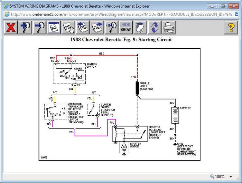Screen dimensions: 242x183
Task: Go to the previous figure
Action: tap(83, 27)
